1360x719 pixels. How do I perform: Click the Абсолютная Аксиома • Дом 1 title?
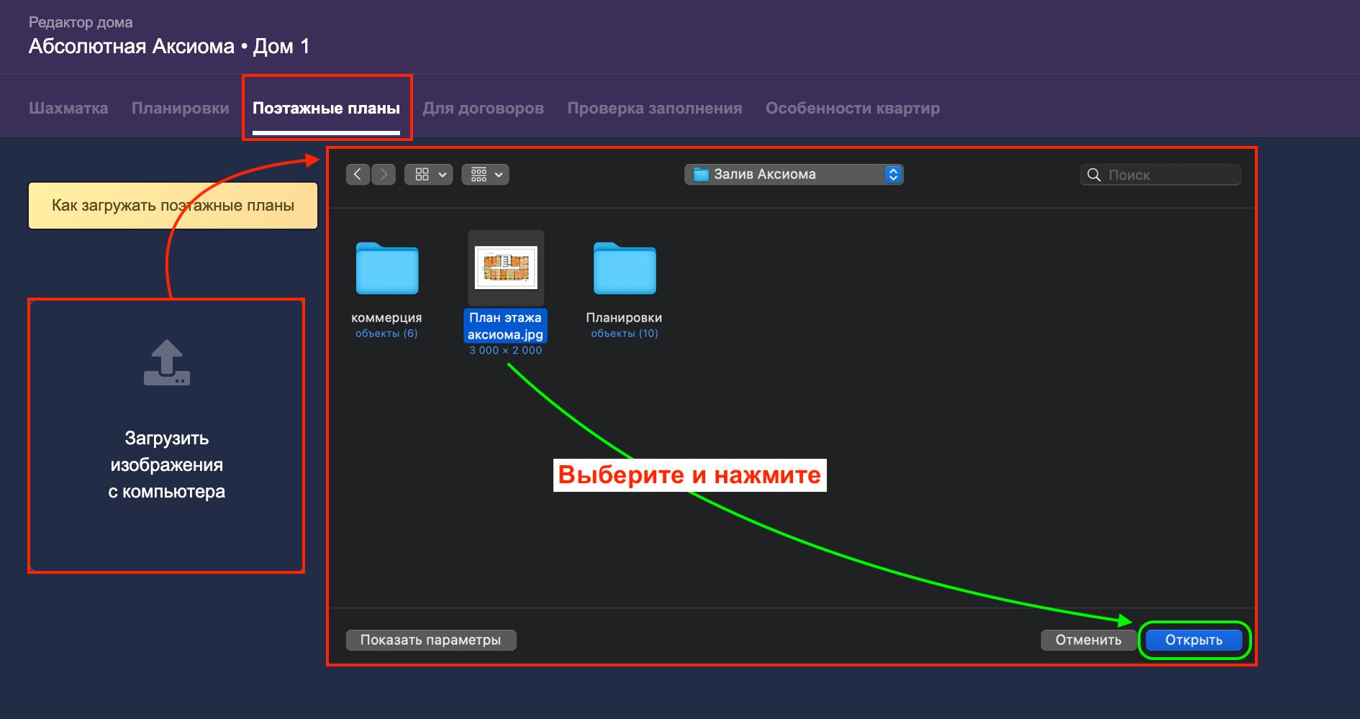[169, 47]
